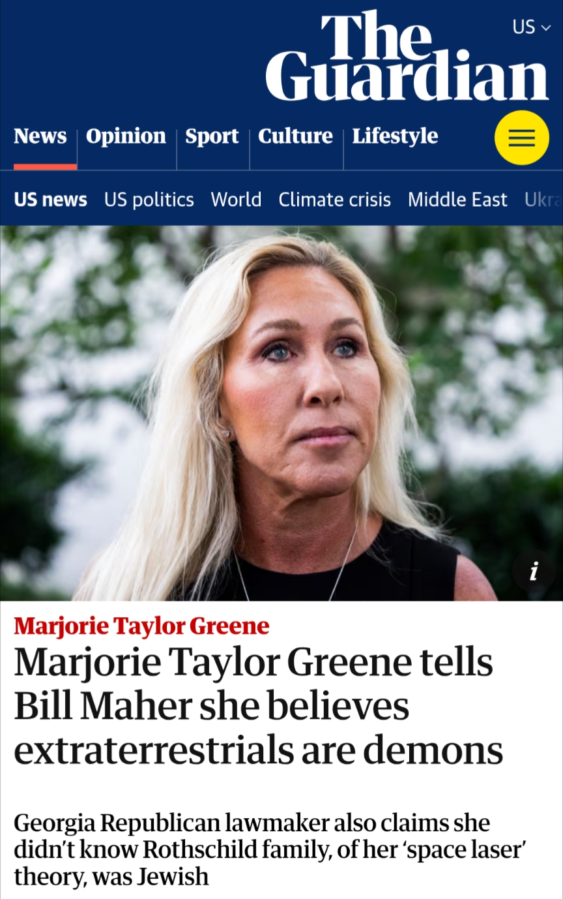Click the chevron beside US edition

[546, 27]
